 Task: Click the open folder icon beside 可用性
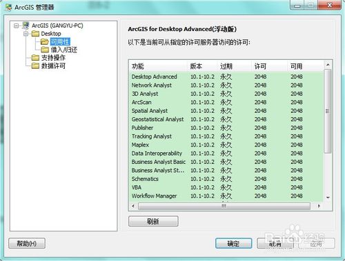click(44, 42)
